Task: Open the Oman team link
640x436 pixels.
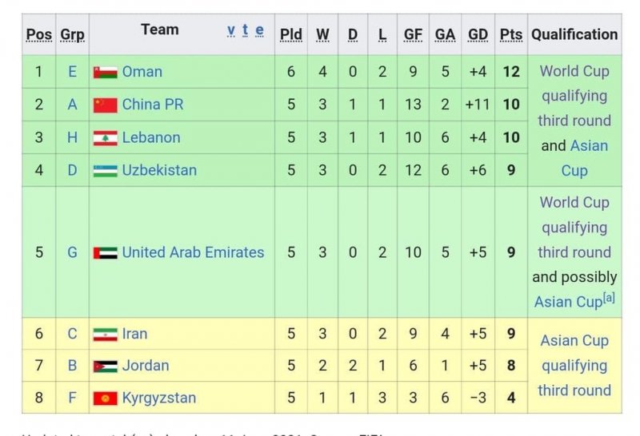Action: point(142,72)
